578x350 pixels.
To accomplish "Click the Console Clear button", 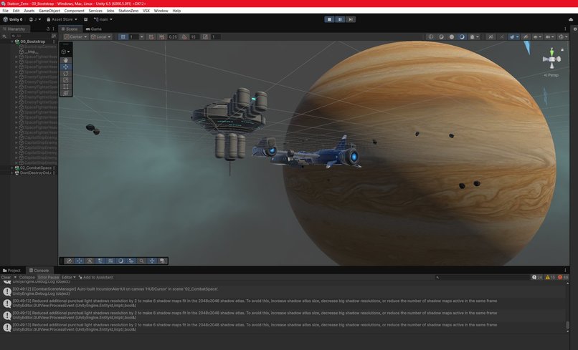I will tap(6, 277).
